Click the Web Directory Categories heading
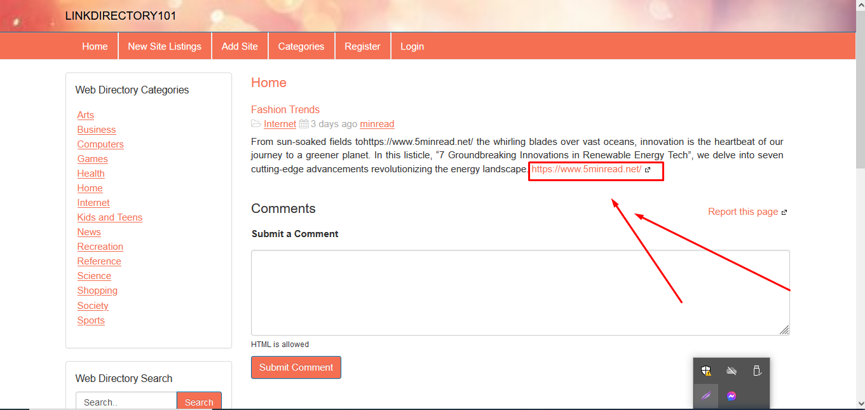Image resolution: width=865 pixels, height=410 pixels. click(x=132, y=90)
